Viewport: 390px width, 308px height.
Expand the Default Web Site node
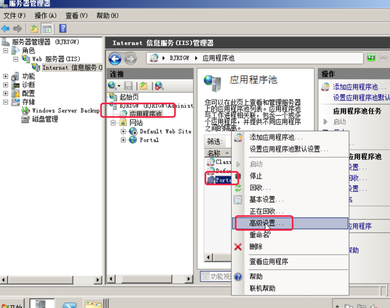click(x=123, y=131)
